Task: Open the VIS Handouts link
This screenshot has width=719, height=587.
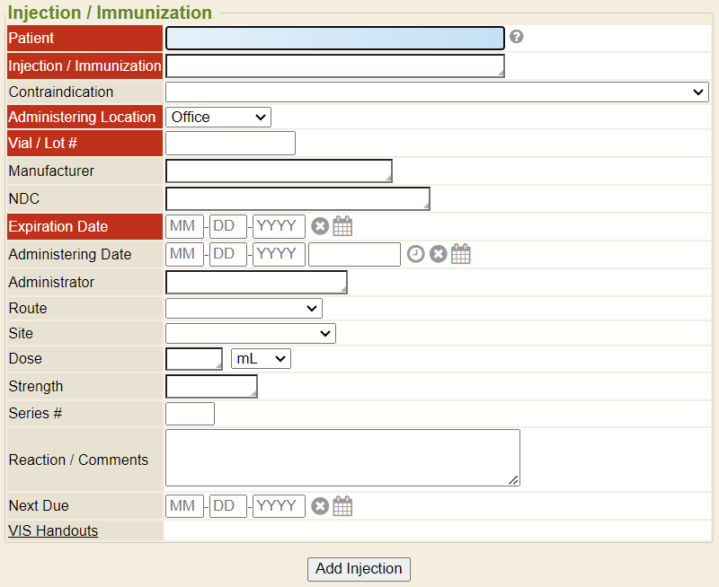Action: (53, 530)
